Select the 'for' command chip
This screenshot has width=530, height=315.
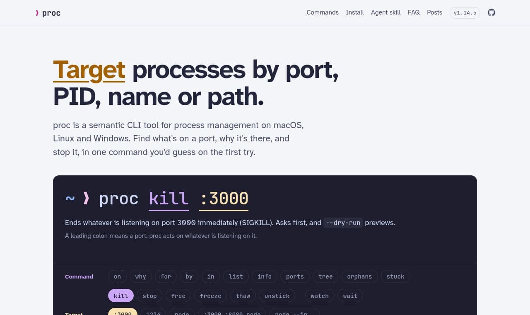click(166, 276)
